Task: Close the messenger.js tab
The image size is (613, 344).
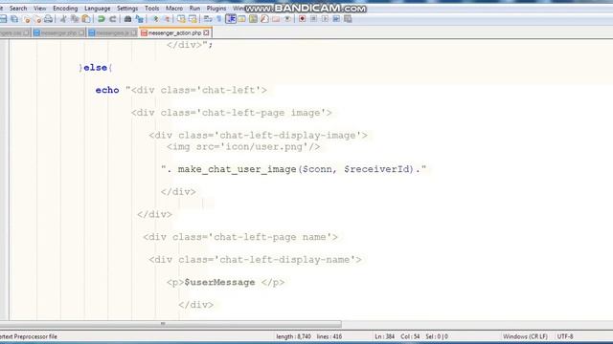Action: [x=134, y=33]
